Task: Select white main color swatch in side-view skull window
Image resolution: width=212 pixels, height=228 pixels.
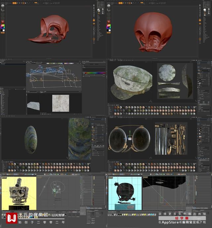Action: [x=4, y=30]
